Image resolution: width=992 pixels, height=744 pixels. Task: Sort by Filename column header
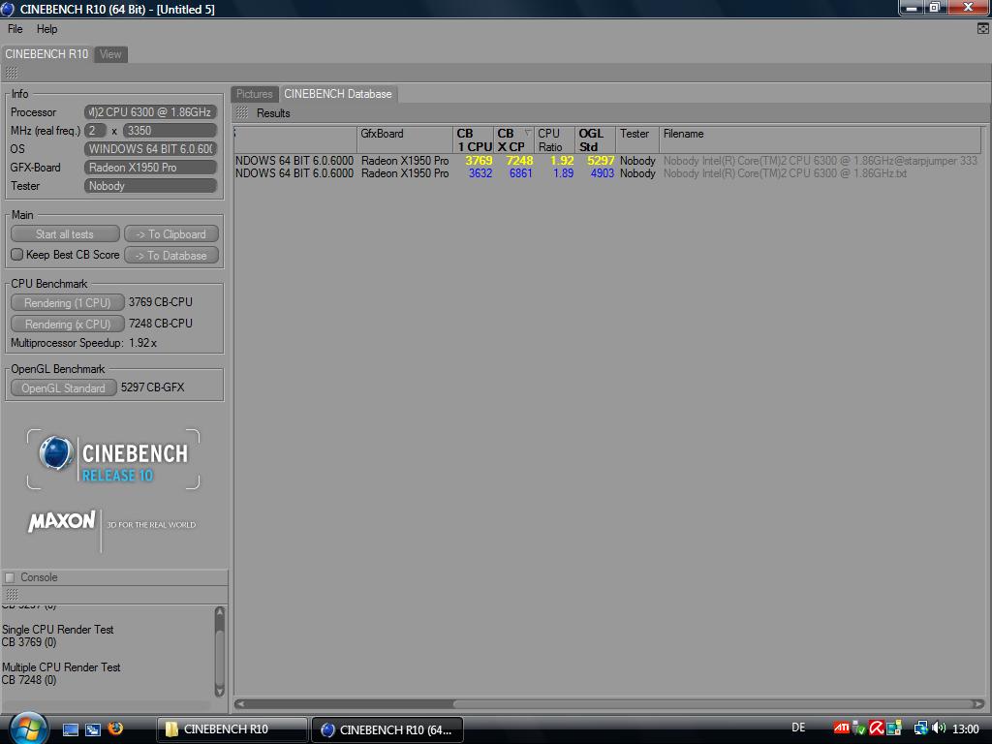[820, 139]
